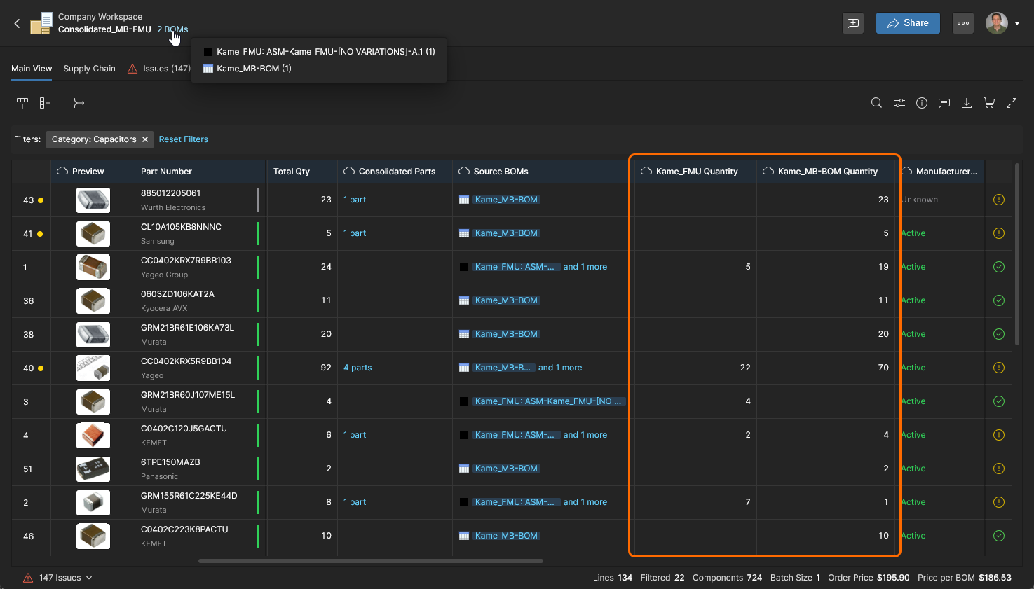
Task: Open the shopping cart icon
Action: pos(989,103)
